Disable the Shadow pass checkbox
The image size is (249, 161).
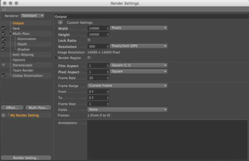click(x=4, y=49)
